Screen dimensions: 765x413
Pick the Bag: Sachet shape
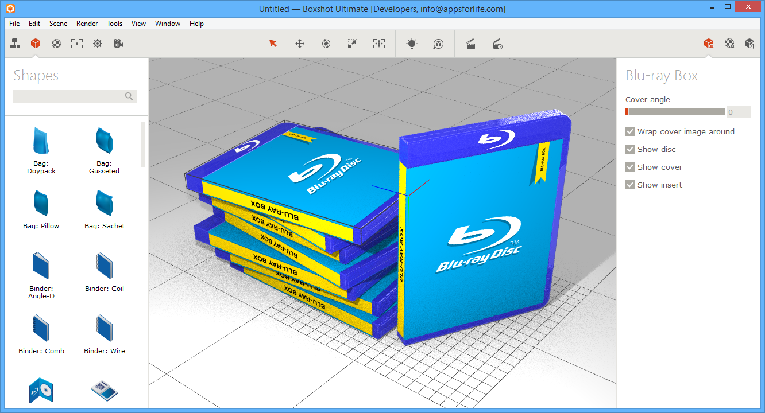click(105, 209)
